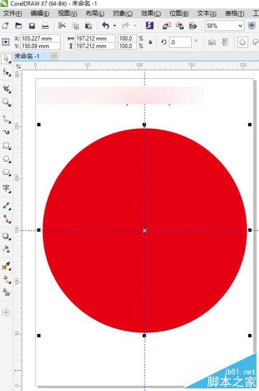Viewport: 259px width, 391px height.
Task: Choose the Rectangle tool
Action: click(x=6, y=146)
